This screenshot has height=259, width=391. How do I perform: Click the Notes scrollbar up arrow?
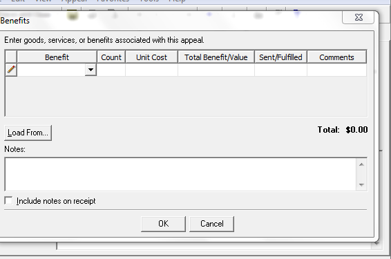coord(361,164)
